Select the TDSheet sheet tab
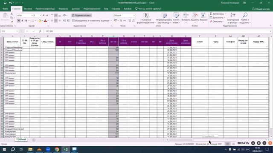The width and height of the screenshot is (273, 153). point(21,139)
